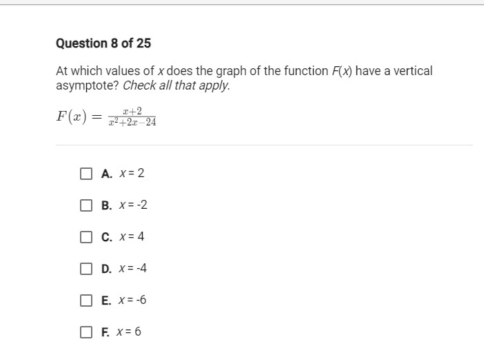Tick the checkbox beside x = -2
This screenshot has height=346, width=484.
(85, 205)
